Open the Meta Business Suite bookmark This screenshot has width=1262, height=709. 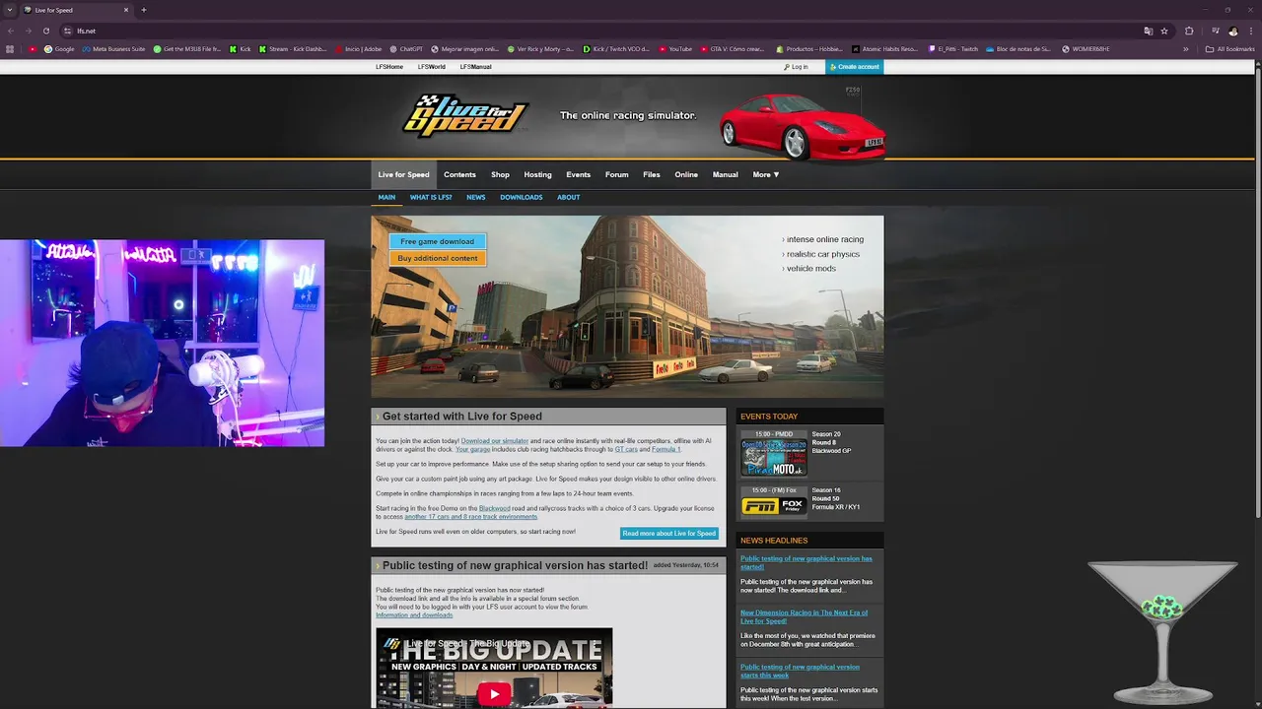(x=114, y=49)
